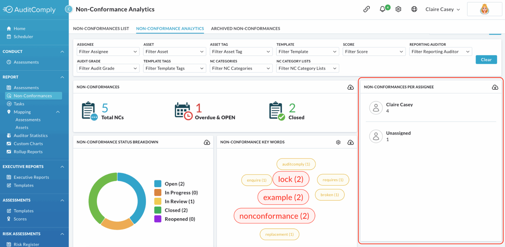
Task: Download Non-Conformances Per Assignee data
Action: pyautogui.click(x=495, y=87)
